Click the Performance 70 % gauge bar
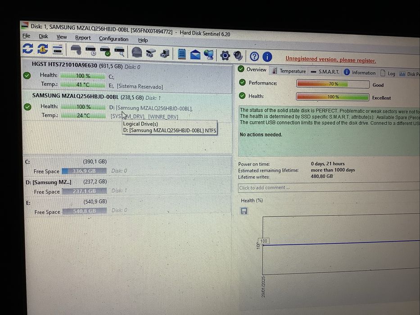 pos(333,84)
